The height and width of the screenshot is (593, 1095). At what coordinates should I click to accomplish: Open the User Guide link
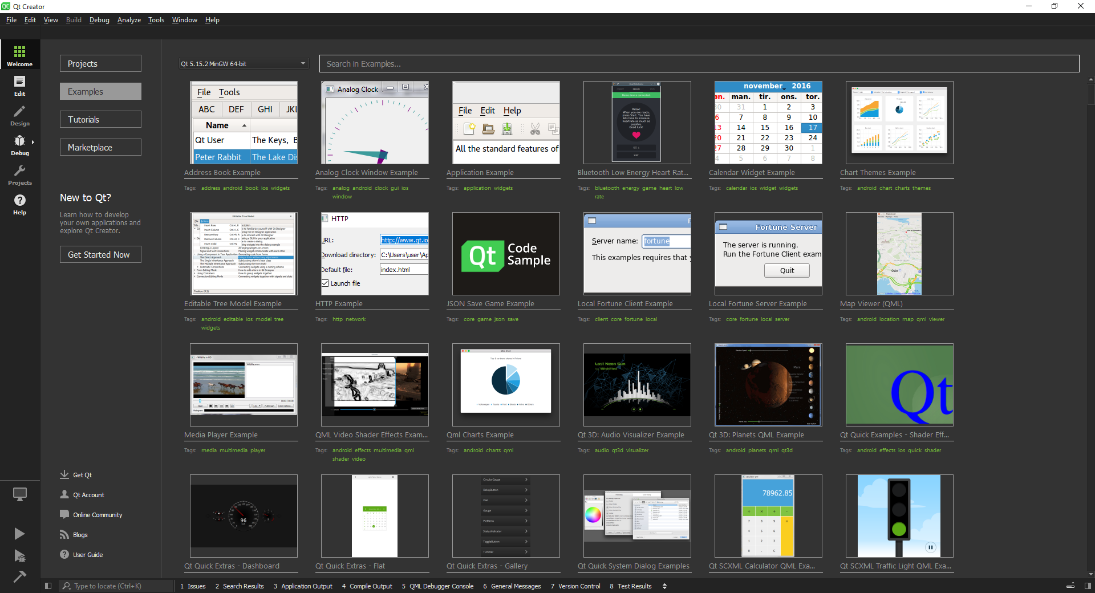82,554
